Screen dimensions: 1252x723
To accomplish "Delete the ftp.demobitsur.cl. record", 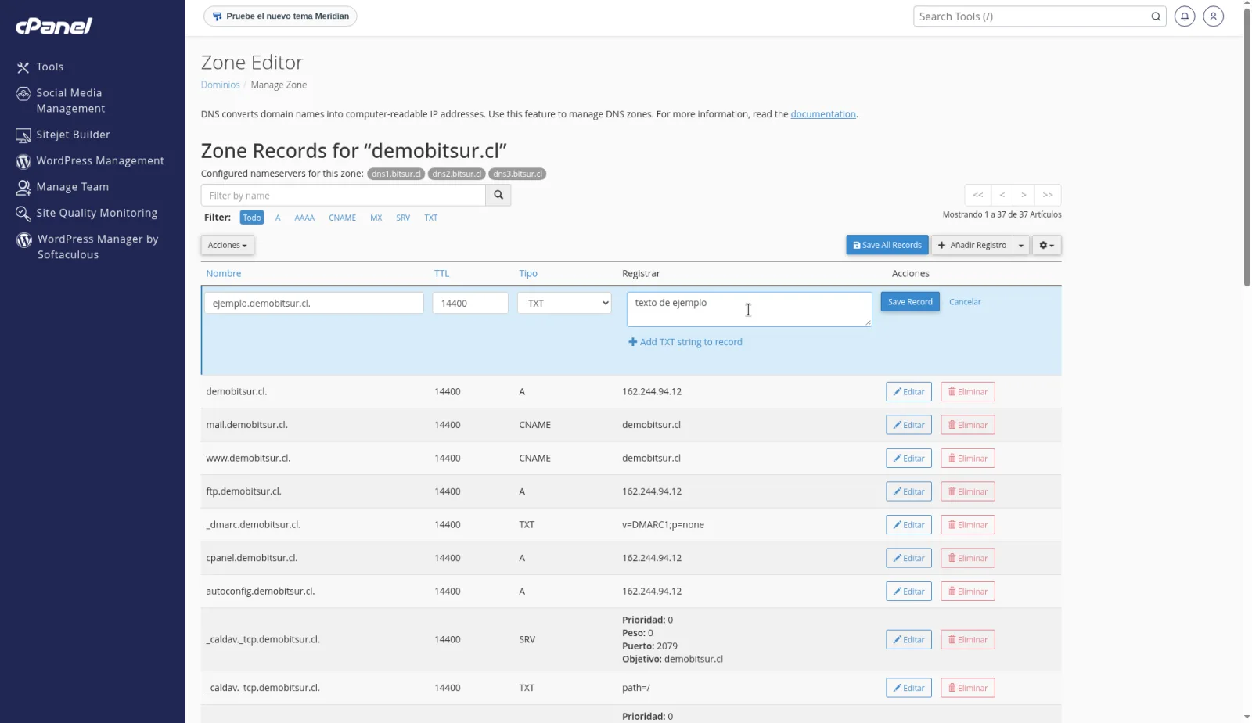I will (968, 491).
